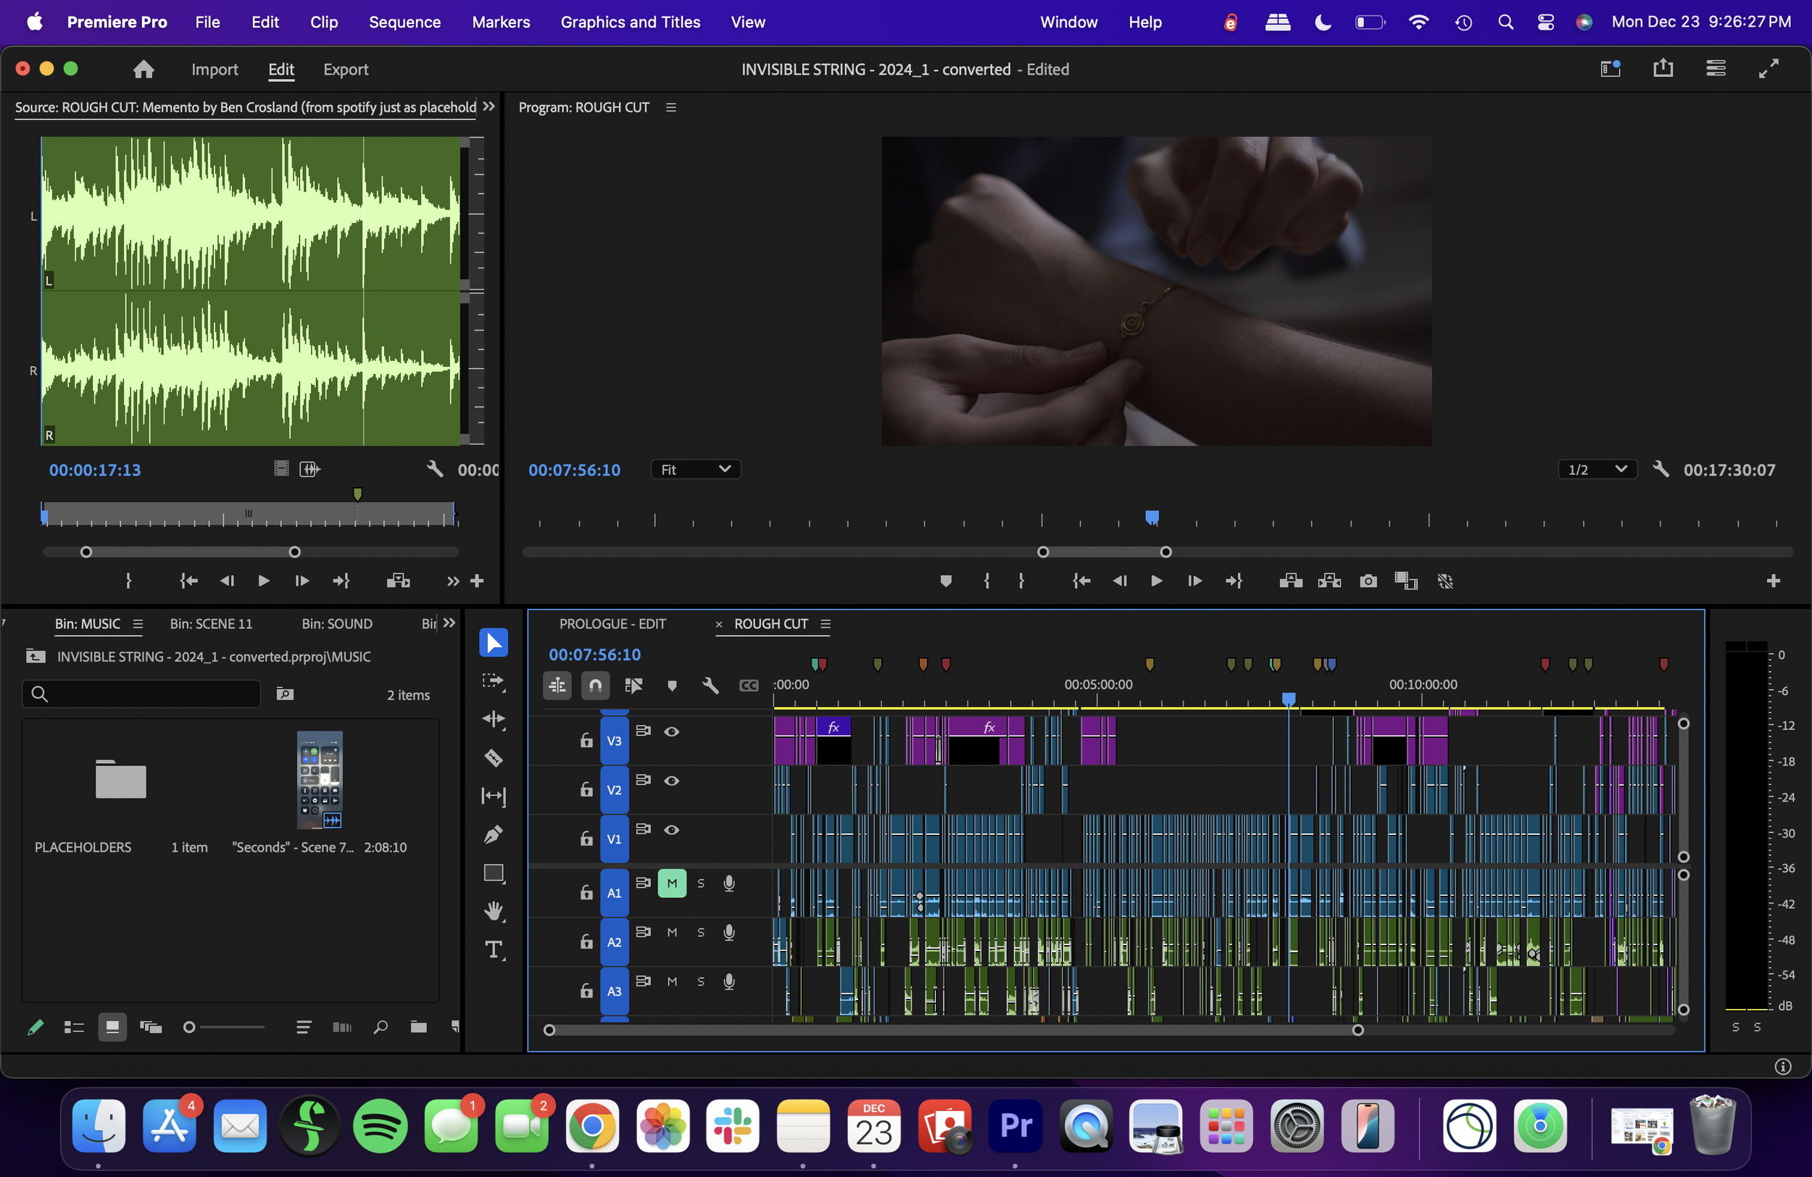Expand overflow of project bin tabs
The height and width of the screenshot is (1177, 1812).
pos(449,623)
